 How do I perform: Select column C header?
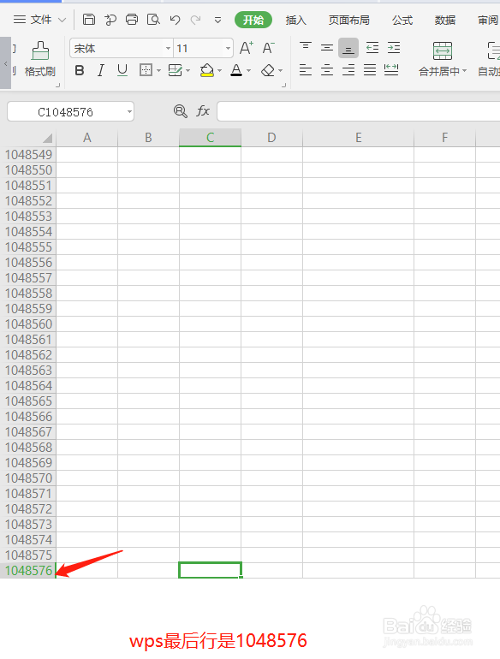[x=211, y=138]
